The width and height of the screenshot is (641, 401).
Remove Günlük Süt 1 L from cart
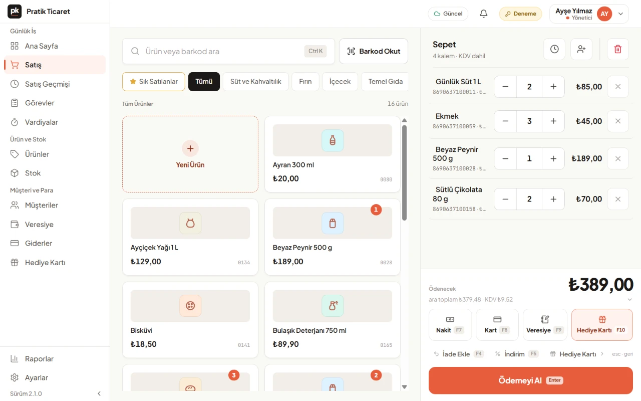(x=618, y=87)
